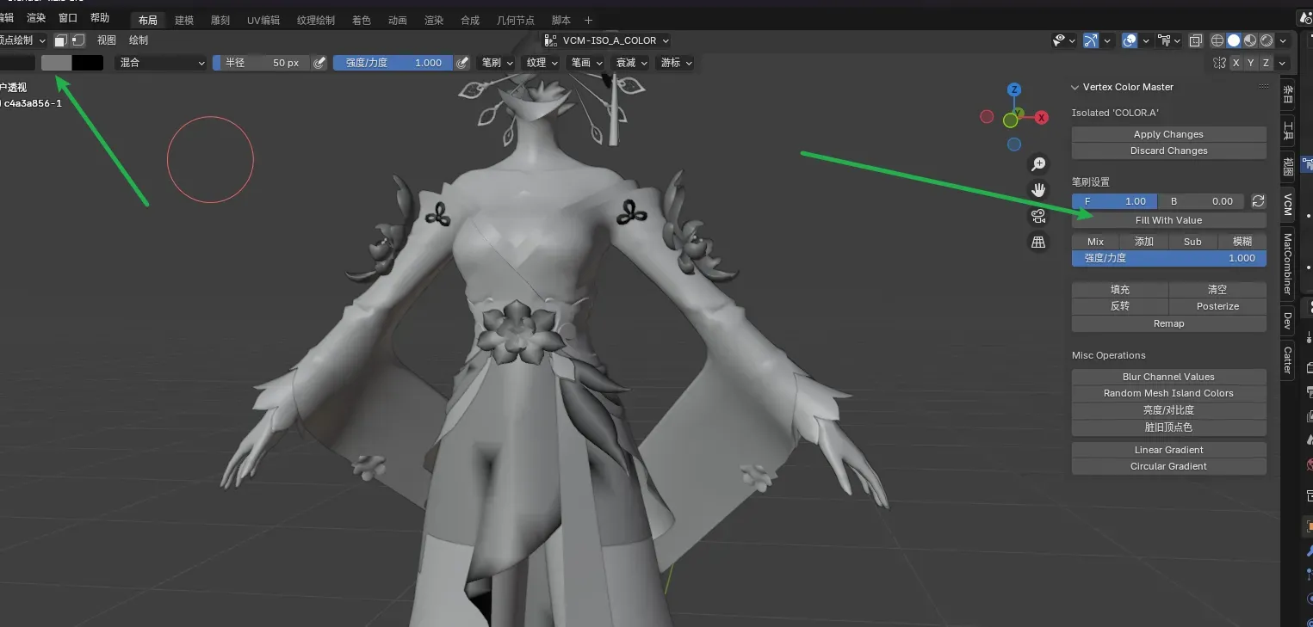
Task: Click the gray brush color swatch
Action: tap(57, 63)
